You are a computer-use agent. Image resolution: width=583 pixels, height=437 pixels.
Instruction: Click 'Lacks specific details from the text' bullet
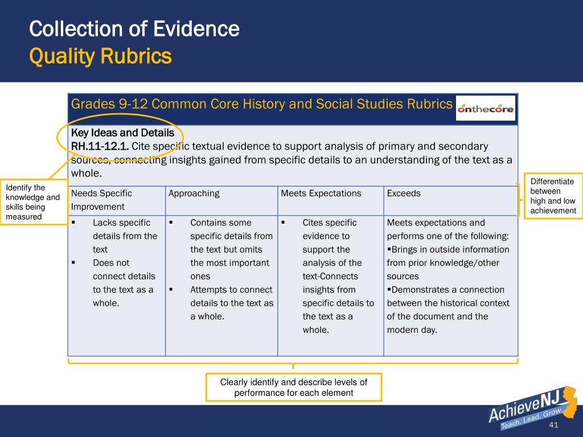pos(125,236)
